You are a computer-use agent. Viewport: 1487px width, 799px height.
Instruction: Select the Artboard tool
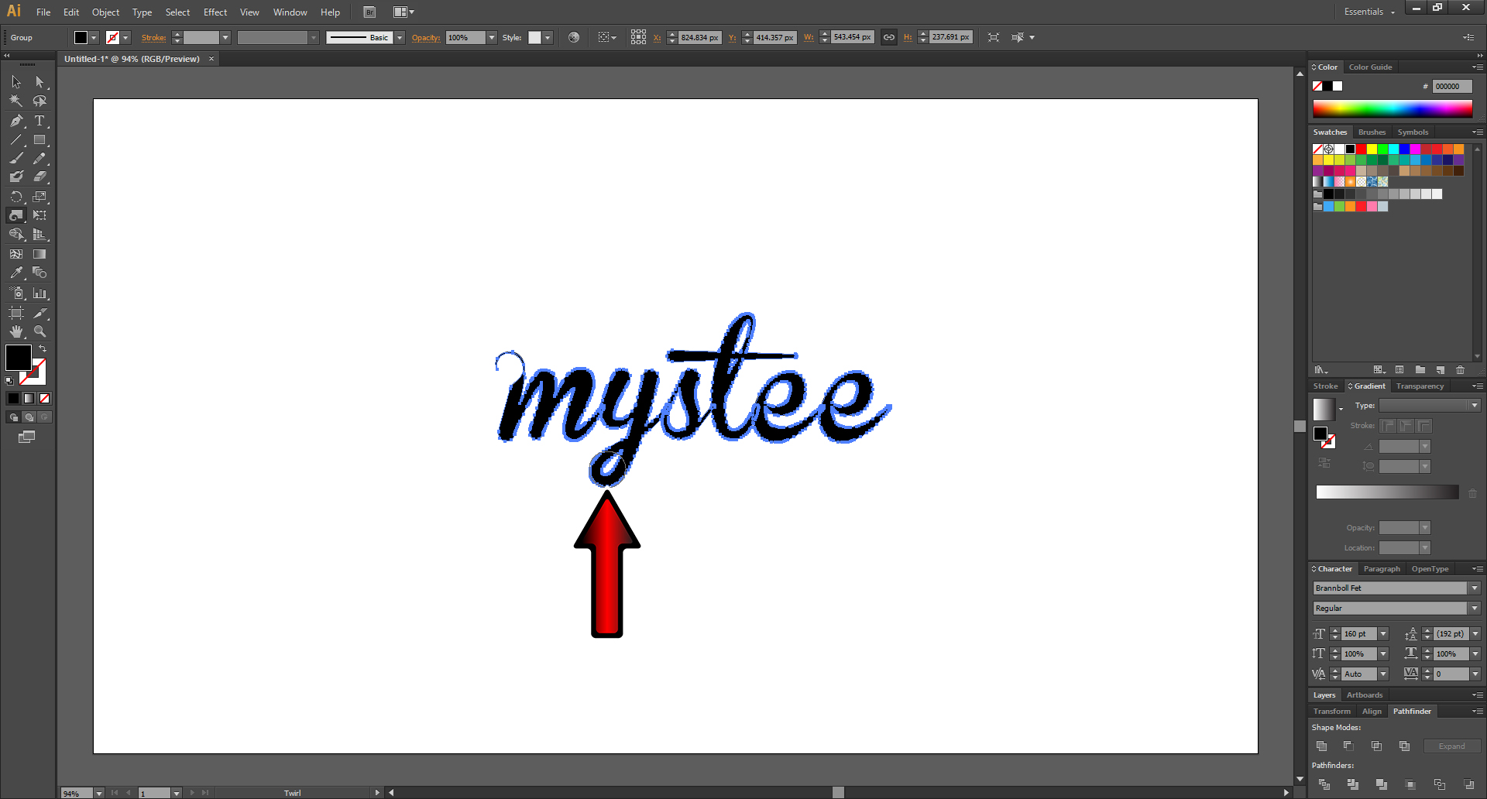[16, 313]
